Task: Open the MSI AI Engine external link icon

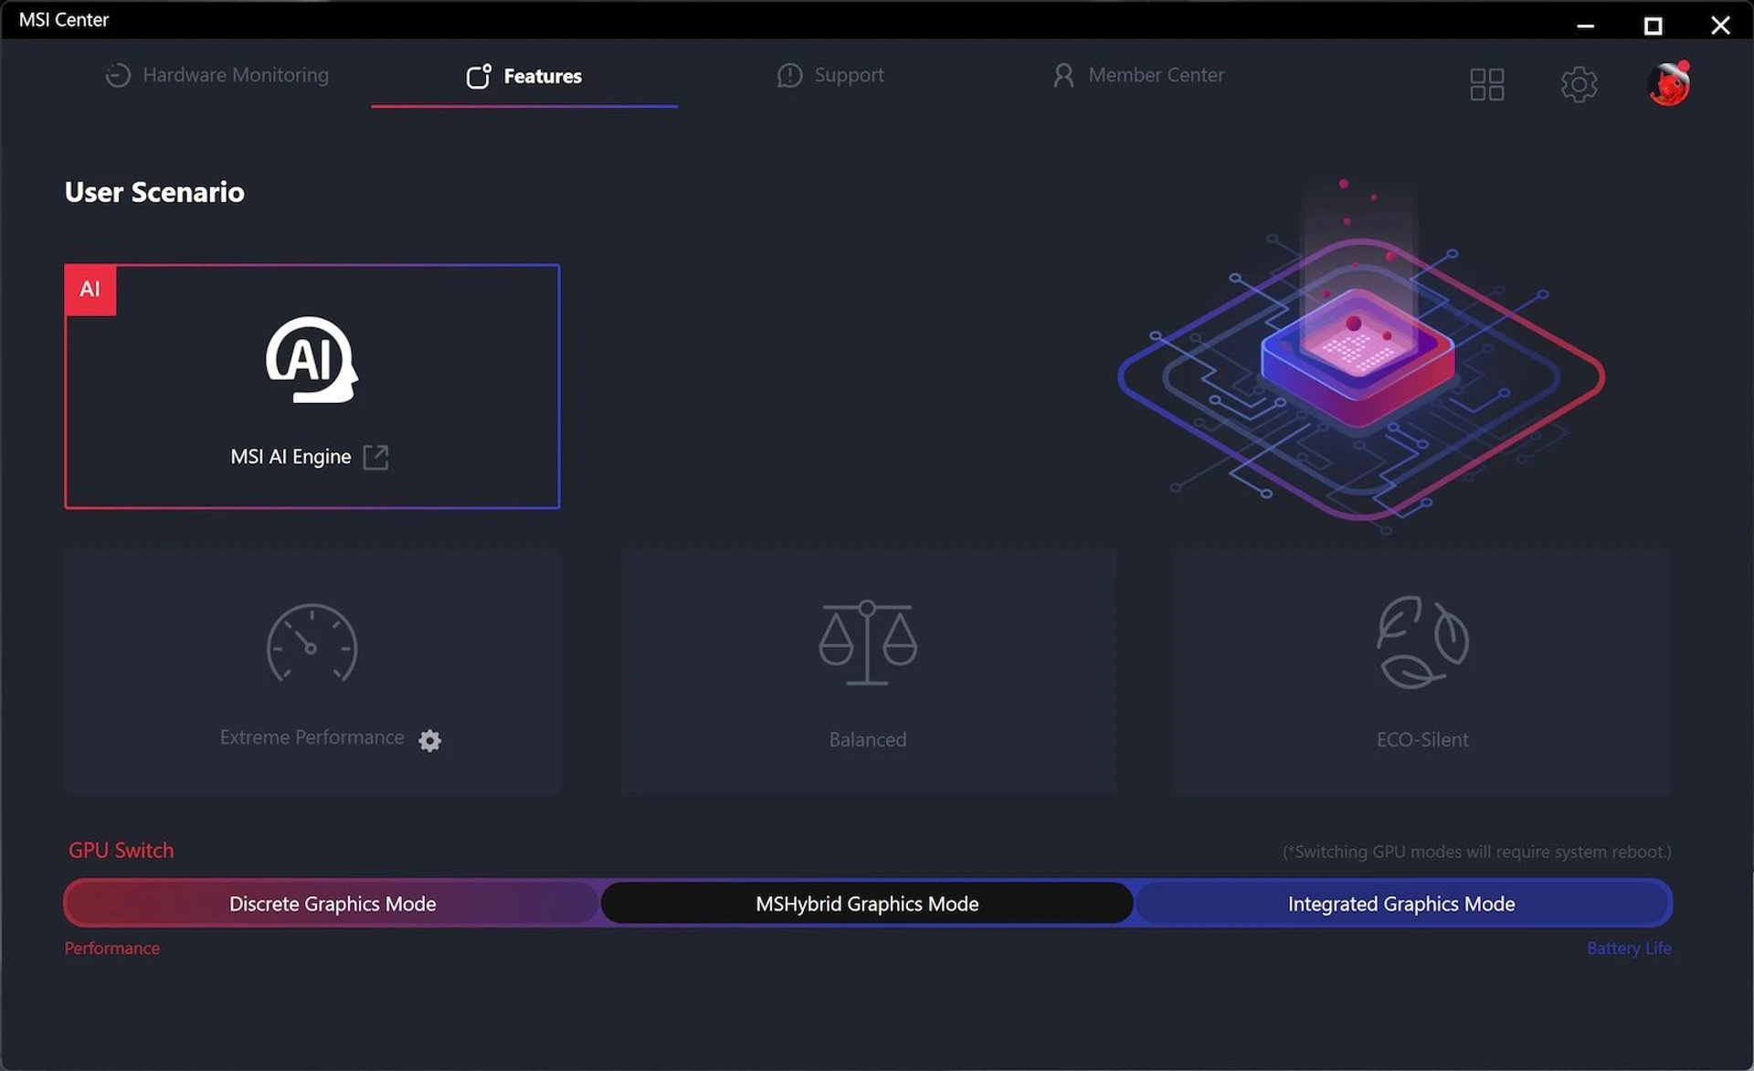Action: tap(375, 457)
